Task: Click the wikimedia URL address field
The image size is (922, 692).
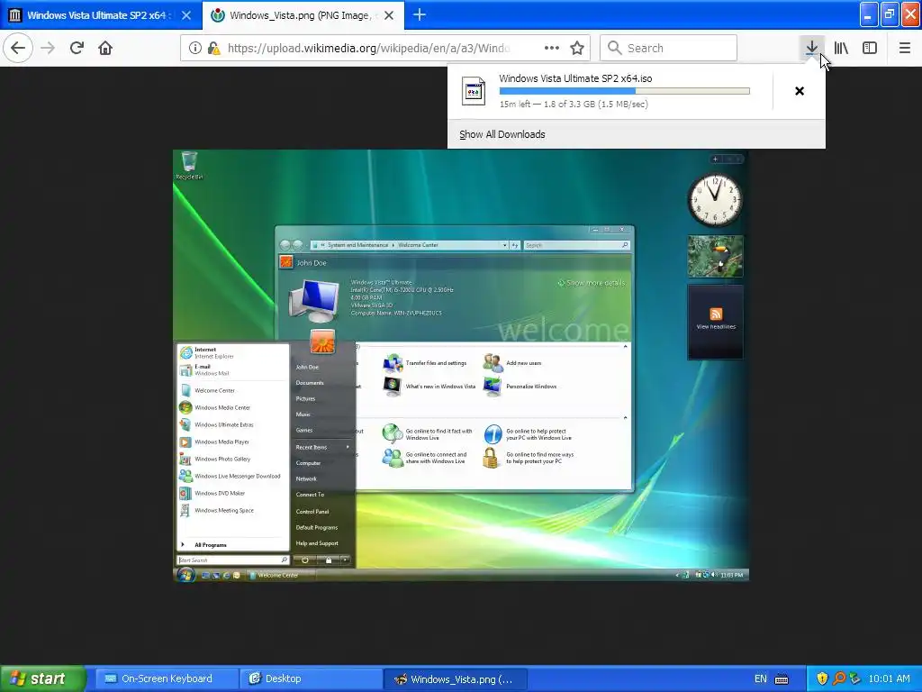Action: 368,49
